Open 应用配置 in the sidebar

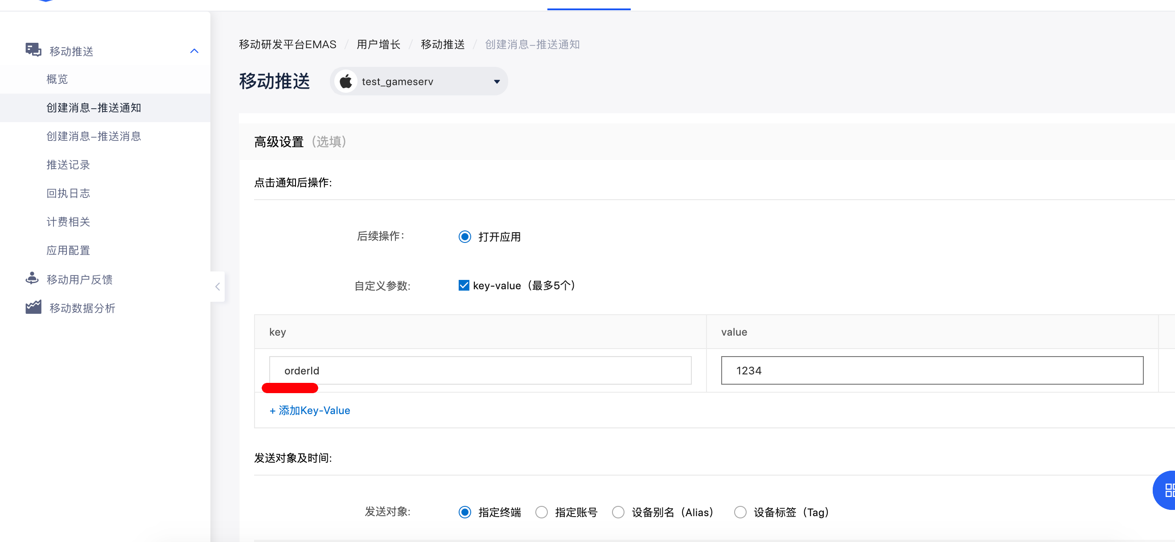(x=68, y=250)
